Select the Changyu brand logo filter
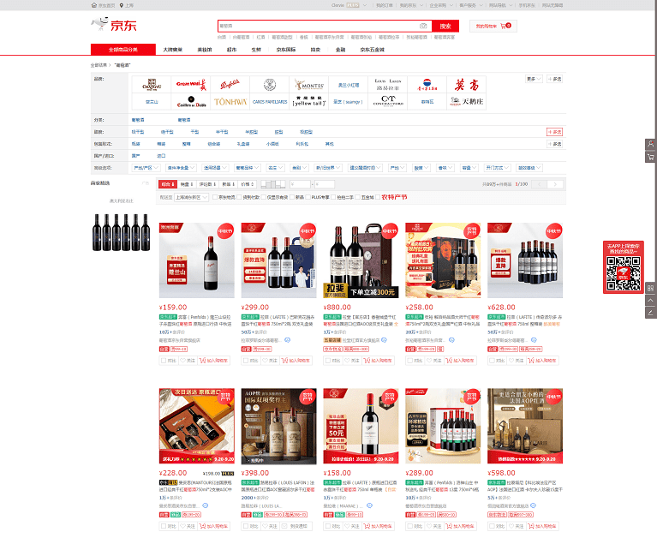 152,85
